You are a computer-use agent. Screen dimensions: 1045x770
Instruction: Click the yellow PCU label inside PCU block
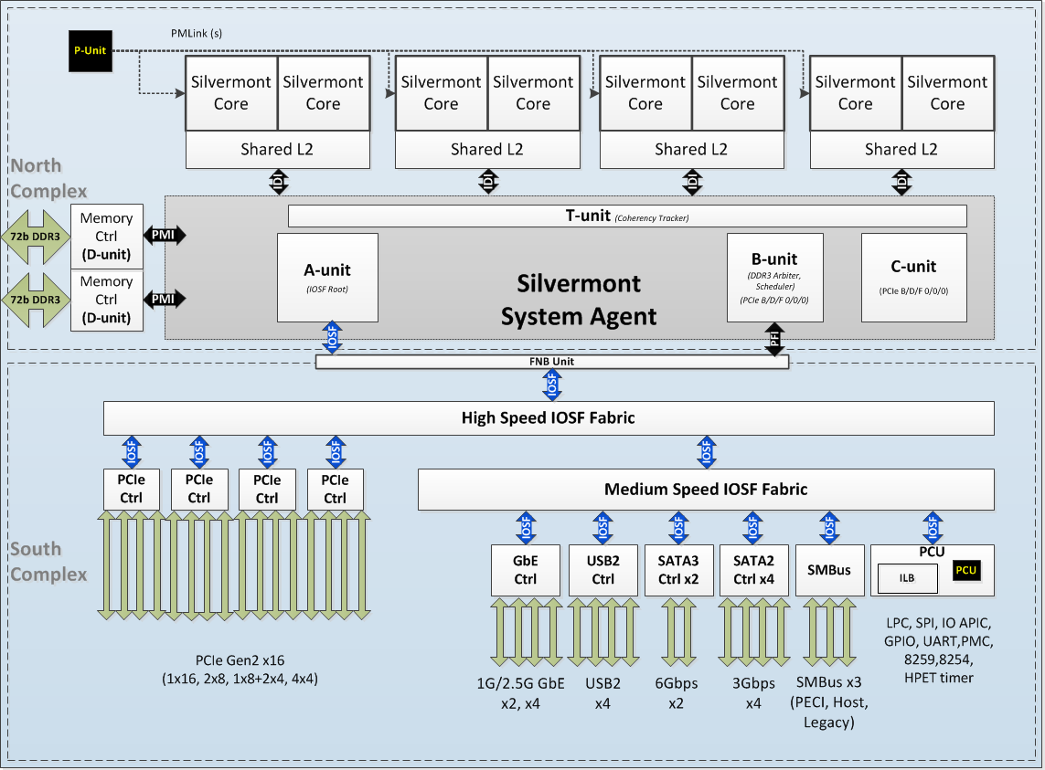pyautogui.click(x=965, y=570)
